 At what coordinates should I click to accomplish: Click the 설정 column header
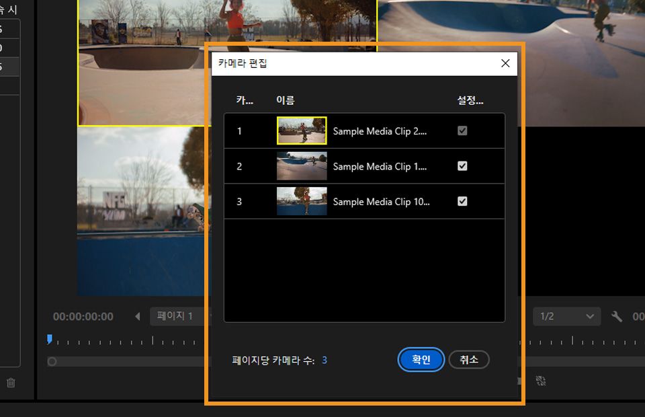pos(470,100)
